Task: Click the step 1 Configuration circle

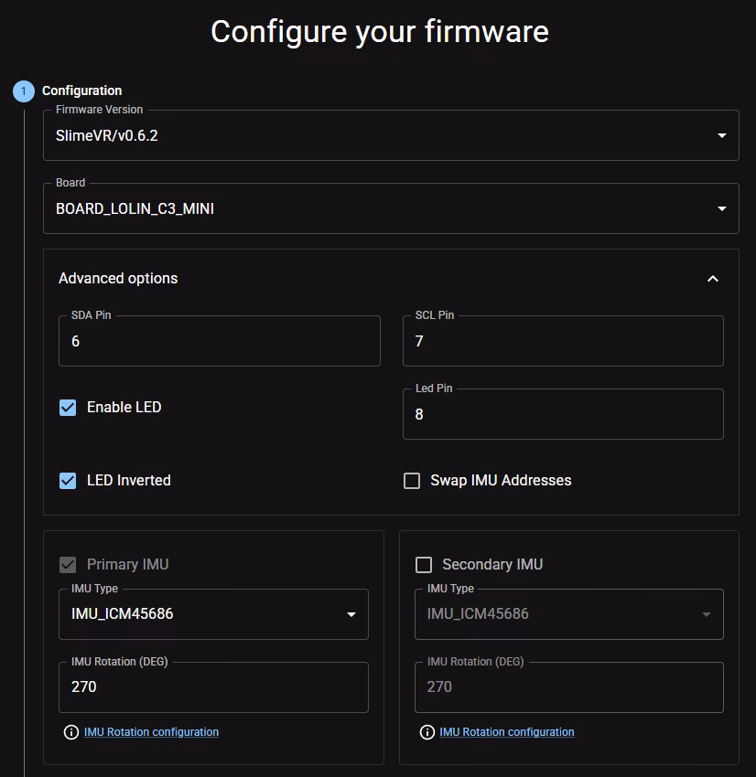Action: [x=24, y=91]
